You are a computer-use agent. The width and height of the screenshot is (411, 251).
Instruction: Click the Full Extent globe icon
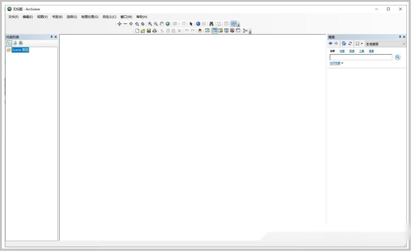tap(168, 24)
